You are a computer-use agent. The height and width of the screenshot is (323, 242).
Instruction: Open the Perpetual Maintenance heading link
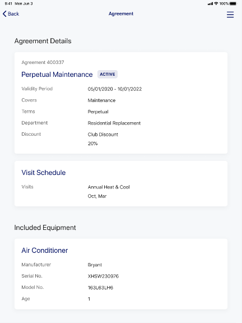(57, 75)
